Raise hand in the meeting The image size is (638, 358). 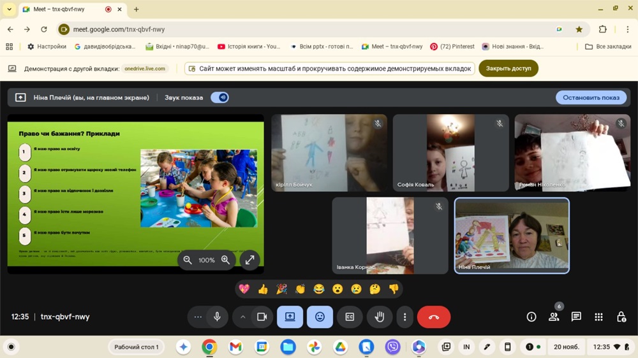(380, 317)
